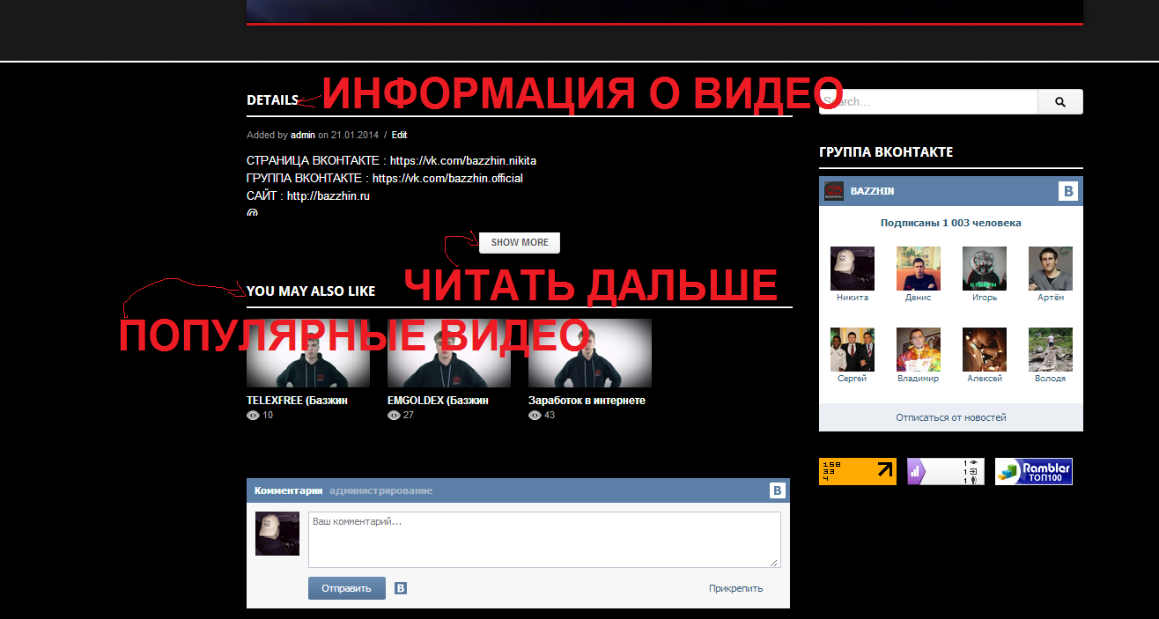Click eye icon under Заработок в интернете
This screenshot has height=619, width=1159.
pyautogui.click(x=535, y=416)
